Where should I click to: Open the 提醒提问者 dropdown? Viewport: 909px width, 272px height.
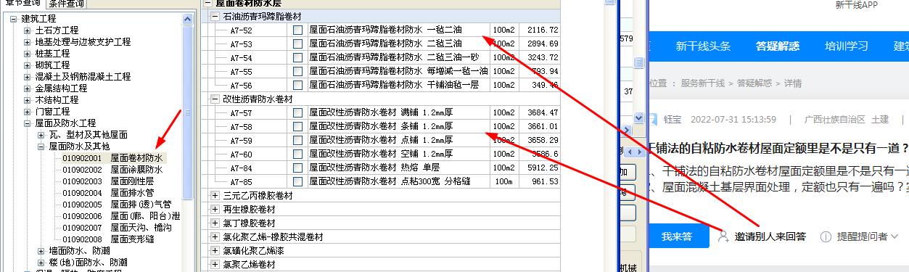868,236
